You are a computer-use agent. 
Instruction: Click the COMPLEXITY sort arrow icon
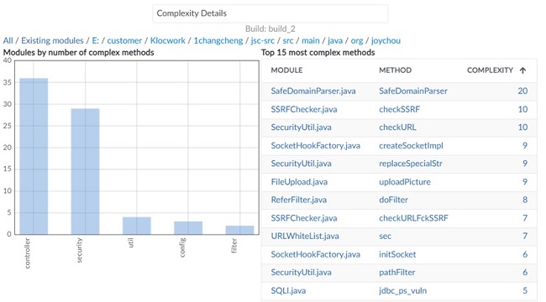coord(522,70)
